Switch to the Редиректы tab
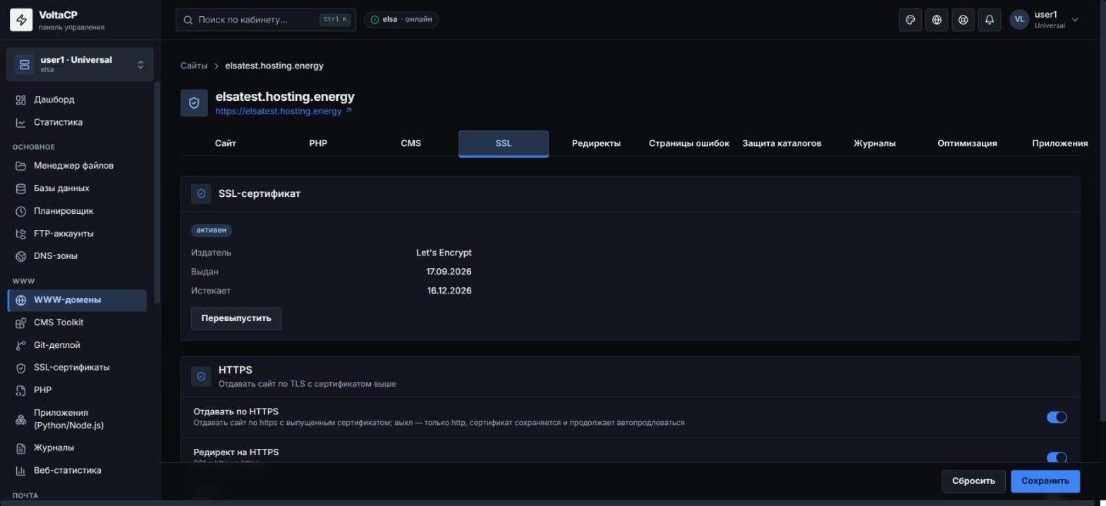This screenshot has width=1106, height=506. 596,143
